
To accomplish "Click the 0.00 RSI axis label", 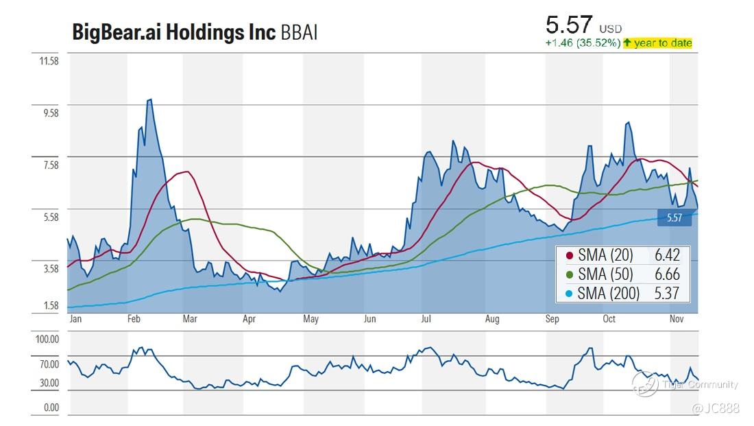I will (51, 407).
